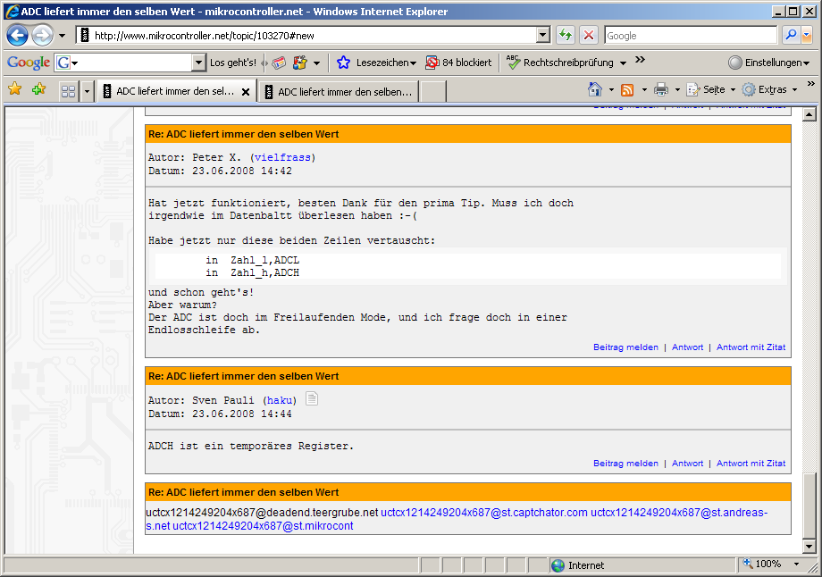The height and width of the screenshot is (577, 822).
Task: Click the magnifier search icon
Action: pos(791,36)
